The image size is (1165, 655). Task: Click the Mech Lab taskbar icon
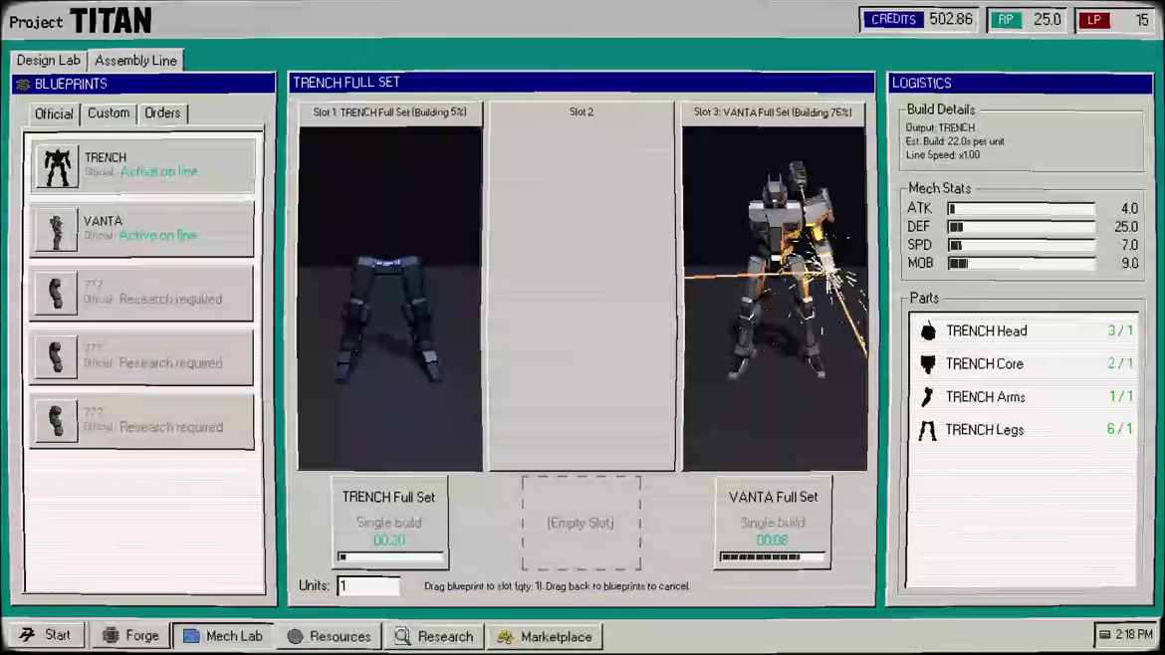click(191, 636)
